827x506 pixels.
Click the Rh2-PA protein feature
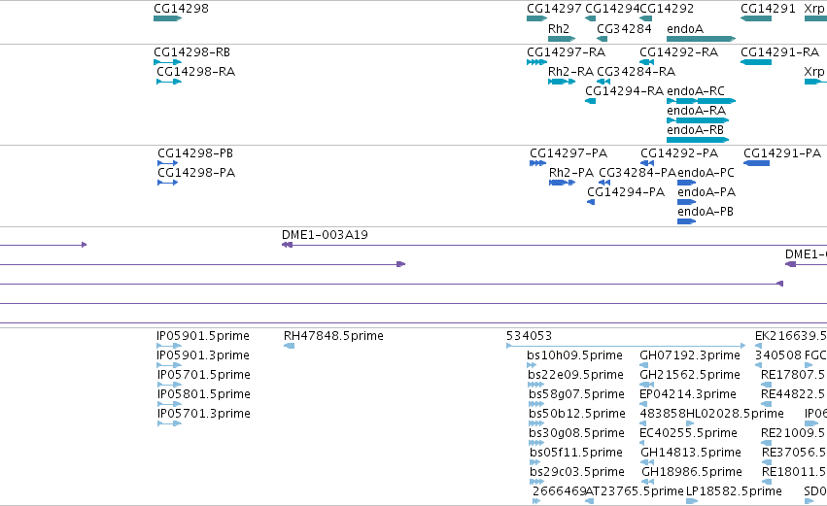pyautogui.click(x=563, y=183)
